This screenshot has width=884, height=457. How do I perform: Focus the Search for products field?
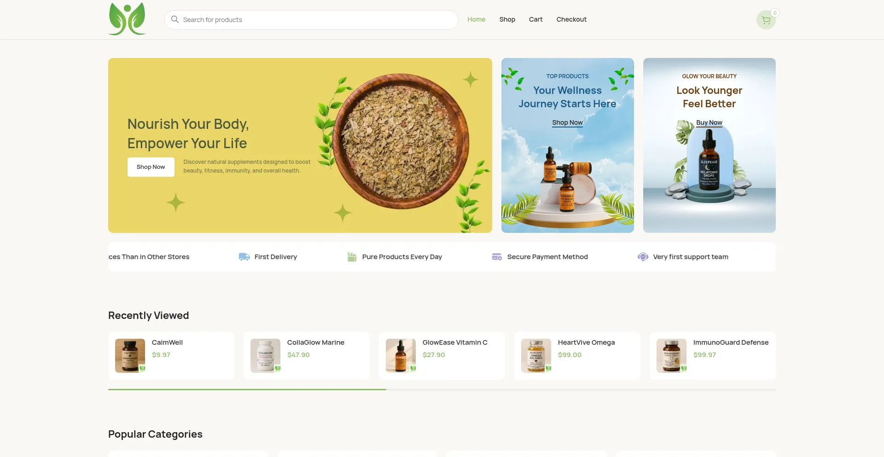pos(318,20)
